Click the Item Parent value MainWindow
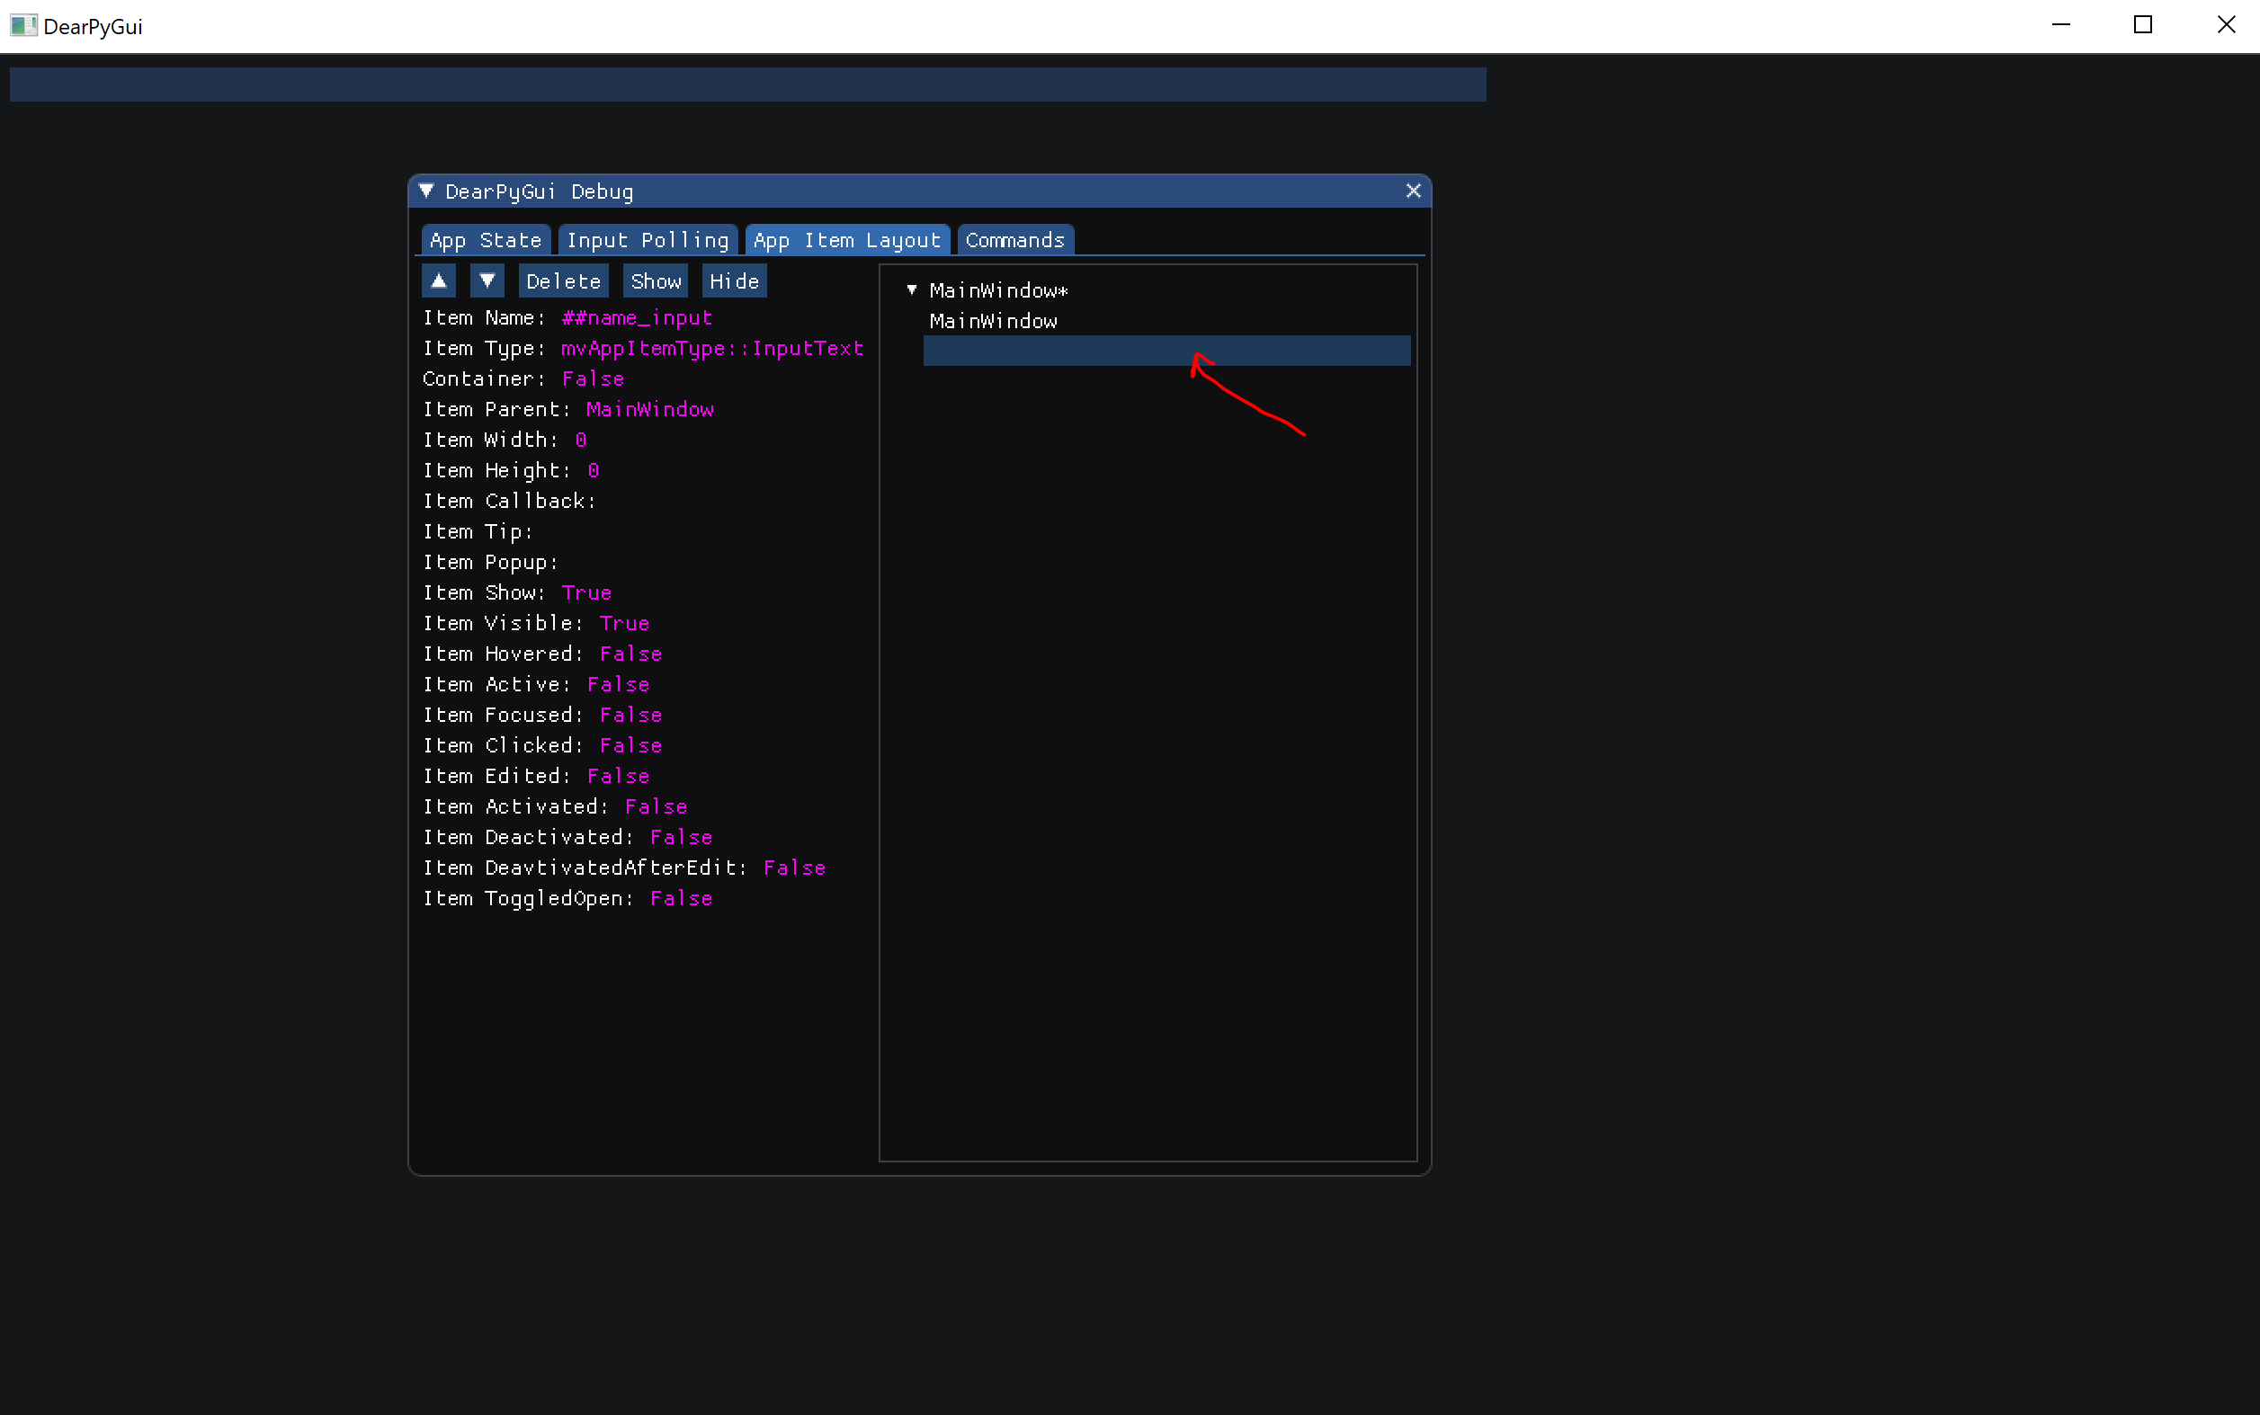Screen dimensions: 2260x1415 coord(648,409)
